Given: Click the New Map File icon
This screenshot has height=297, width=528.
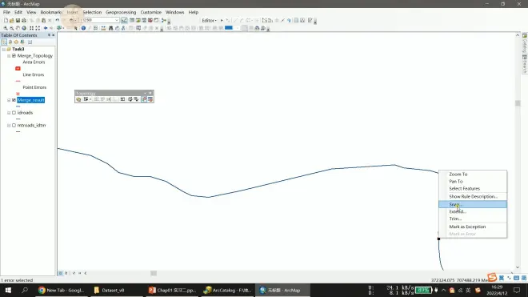Looking at the screenshot, I should click(6, 20).
